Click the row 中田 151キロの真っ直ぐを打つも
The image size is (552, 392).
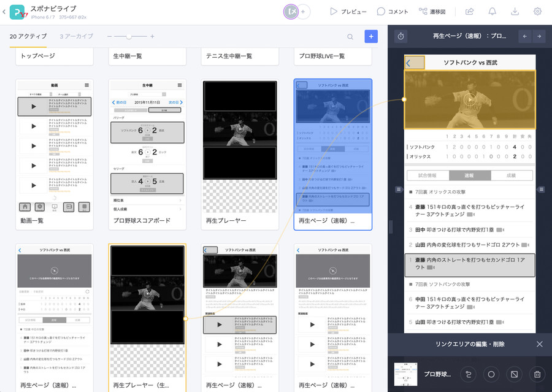pos(470,303)
